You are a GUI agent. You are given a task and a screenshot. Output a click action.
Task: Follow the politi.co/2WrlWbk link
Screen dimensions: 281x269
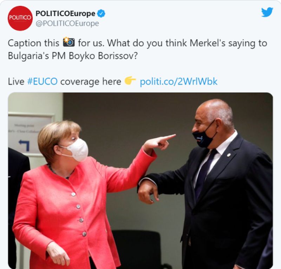(x=178, y=81)
